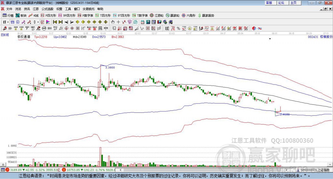Viewport: 333px width, 179px height.
Task: Open the candlestick style dropdown arrow
Action: point(38,22)
